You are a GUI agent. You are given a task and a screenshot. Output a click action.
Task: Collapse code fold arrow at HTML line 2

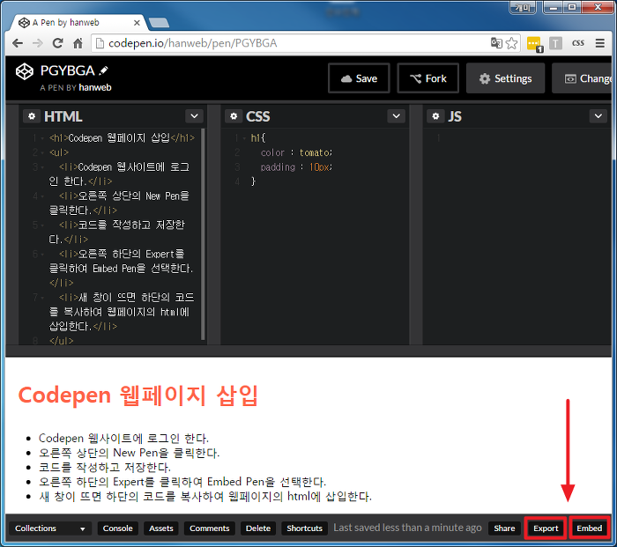pyautogui.click(x=42, y=153)
